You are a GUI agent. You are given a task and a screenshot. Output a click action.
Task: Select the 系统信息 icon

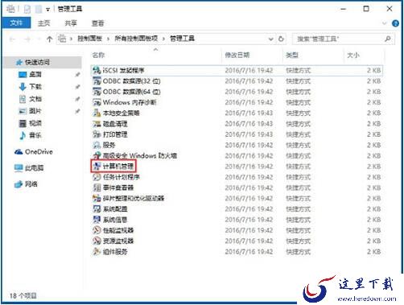pyautogui.click(x=97, y=220)
